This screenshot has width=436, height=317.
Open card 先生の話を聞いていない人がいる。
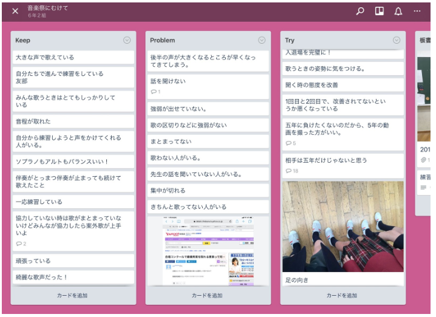[208, 174]
